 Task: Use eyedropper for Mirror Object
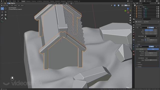click(156, 36)
